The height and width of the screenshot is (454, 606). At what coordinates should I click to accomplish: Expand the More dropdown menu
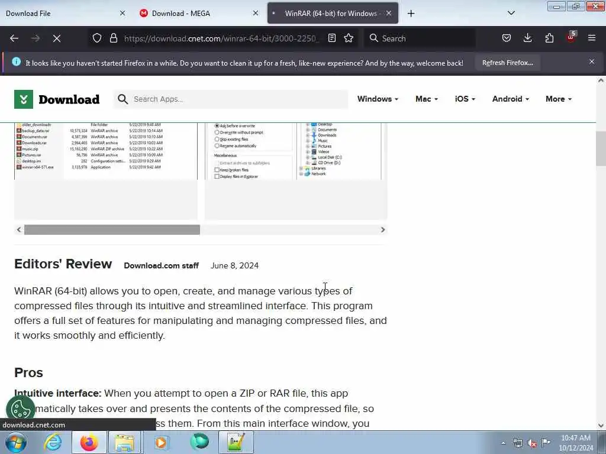tap(559, 99)
